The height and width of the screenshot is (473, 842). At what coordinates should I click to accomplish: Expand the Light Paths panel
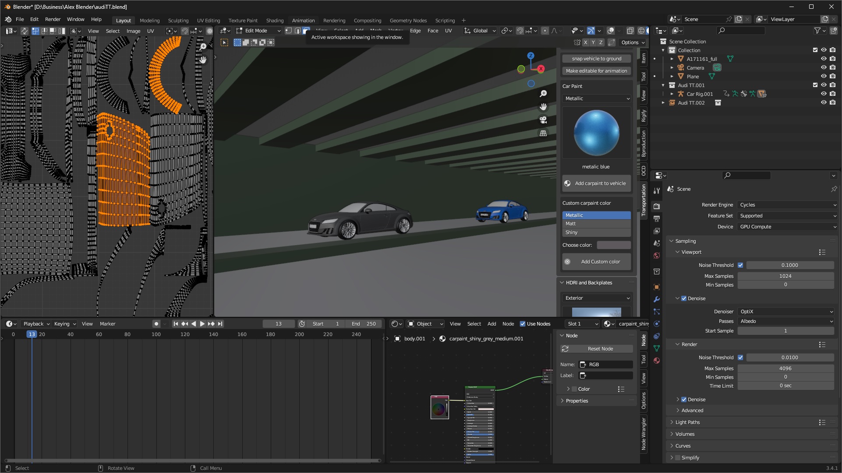coord(687,422)
